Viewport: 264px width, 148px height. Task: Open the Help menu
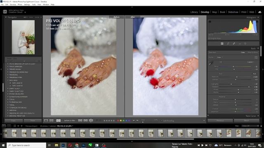click(x=52, y=5)
